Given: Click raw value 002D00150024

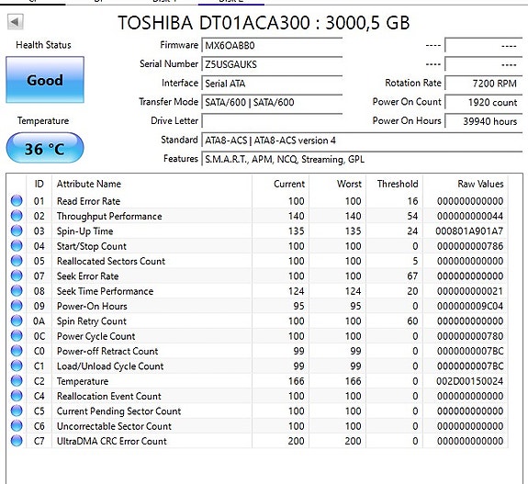Looking at the screenshot, I should (x=470, y=381).
